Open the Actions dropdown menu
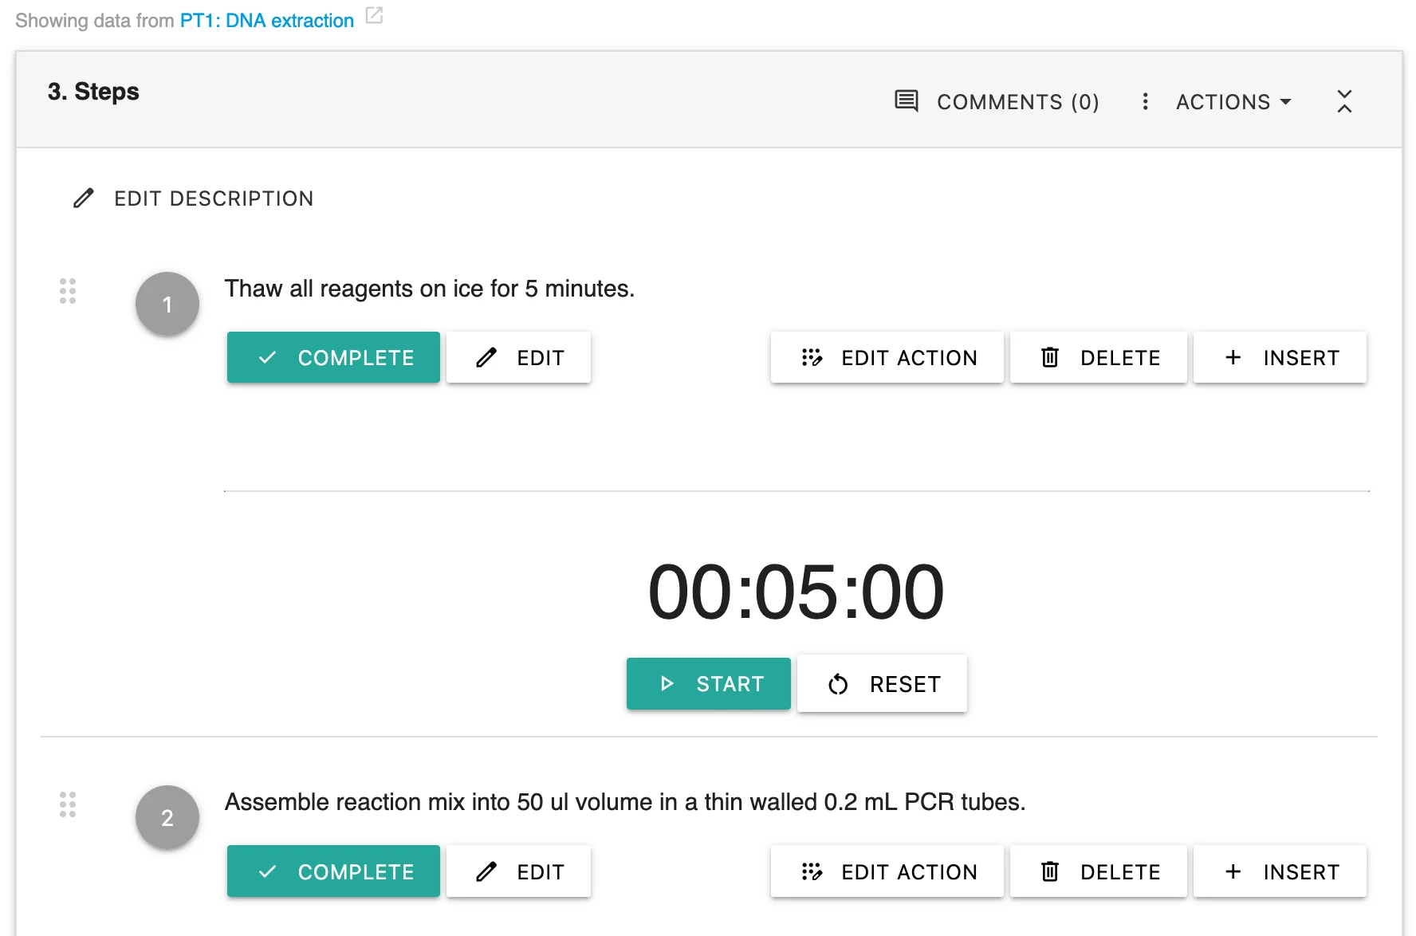This screenshot has height=936, width=1416. 1233,102
